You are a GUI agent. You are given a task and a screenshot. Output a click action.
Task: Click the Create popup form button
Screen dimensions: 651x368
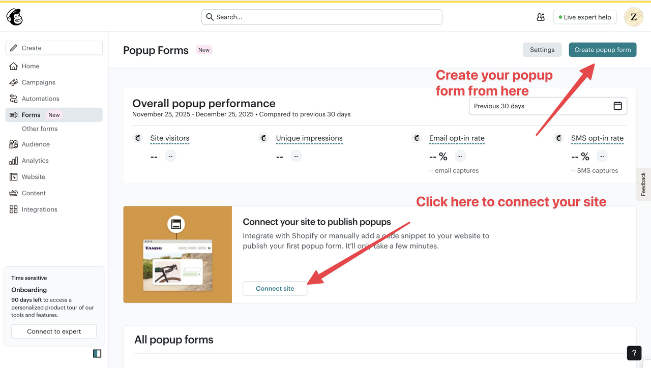click(602, 49)
